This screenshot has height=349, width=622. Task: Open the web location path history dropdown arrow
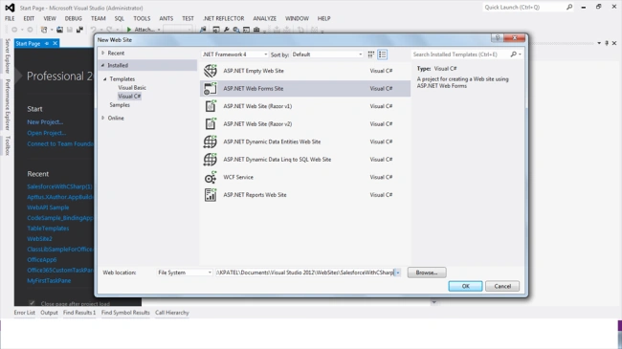(398, 273)
